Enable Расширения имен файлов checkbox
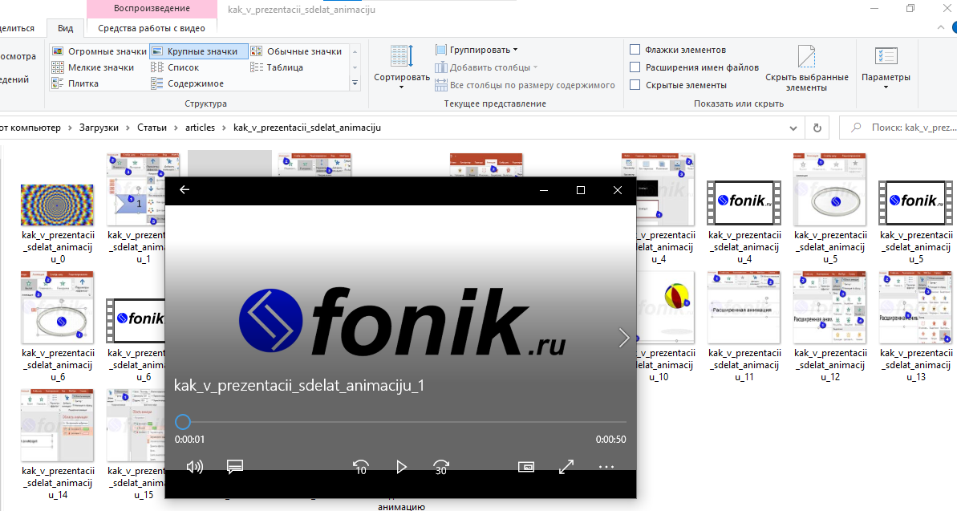The width and height of the screenshot is (957, 511). (635, 67)
